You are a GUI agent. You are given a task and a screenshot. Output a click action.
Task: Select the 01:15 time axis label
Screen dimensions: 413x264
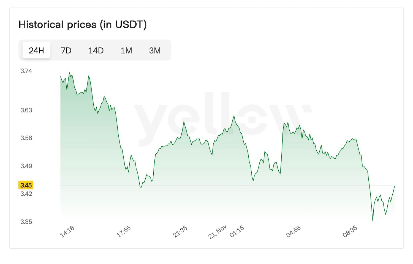(x=237, y=232)
